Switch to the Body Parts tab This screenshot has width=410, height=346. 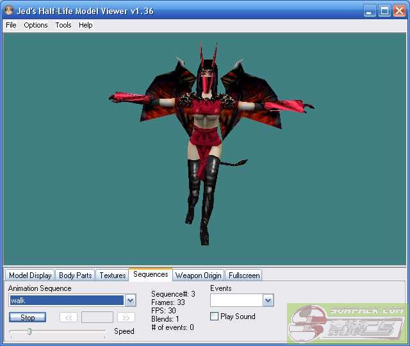click(x=75, y=276)
